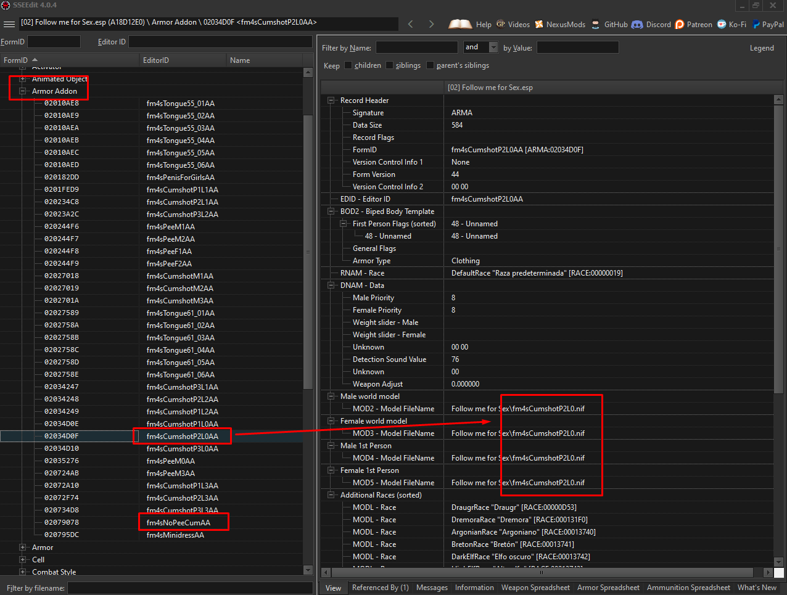Collapse the Armor Addon tree node
This screenshot has width=787, height=595.
pyautogui.click(x=23, y=91)
